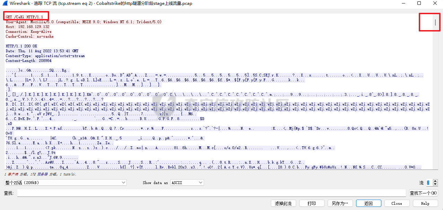Open Help for the stream dialog

[425, 203]
